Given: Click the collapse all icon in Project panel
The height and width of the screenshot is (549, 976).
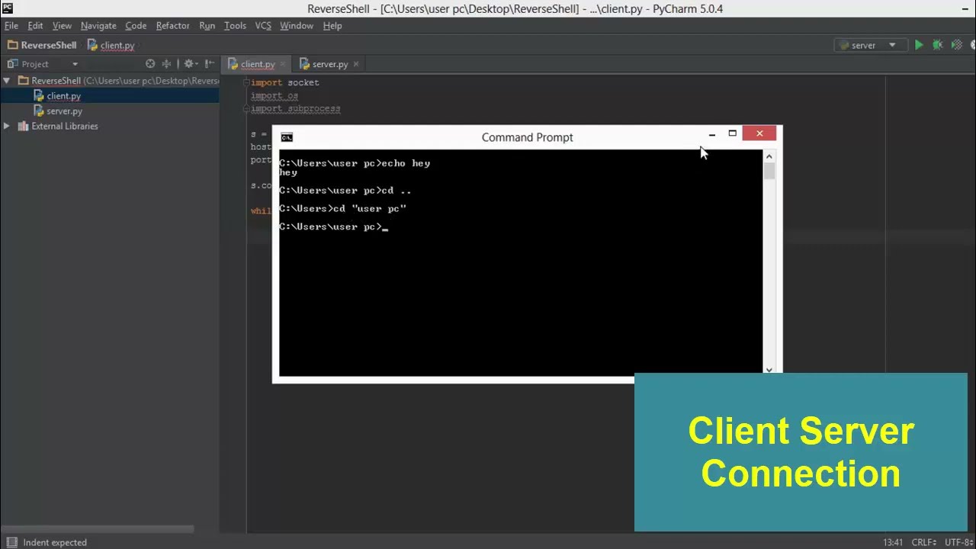Looking at the screenshot, I should 166,64.
